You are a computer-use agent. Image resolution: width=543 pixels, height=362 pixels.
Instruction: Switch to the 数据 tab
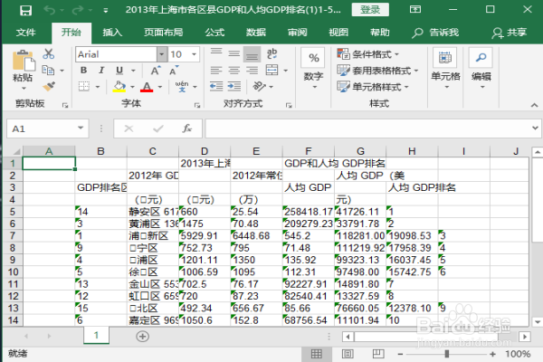tap(256, 33)
